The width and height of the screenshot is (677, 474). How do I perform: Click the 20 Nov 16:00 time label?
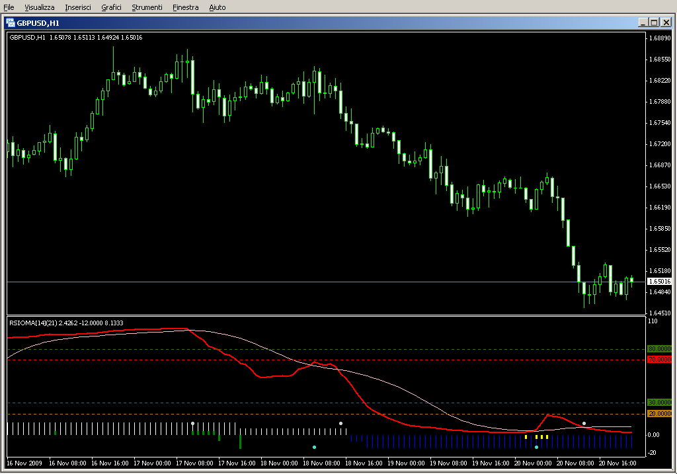[617, 463]
